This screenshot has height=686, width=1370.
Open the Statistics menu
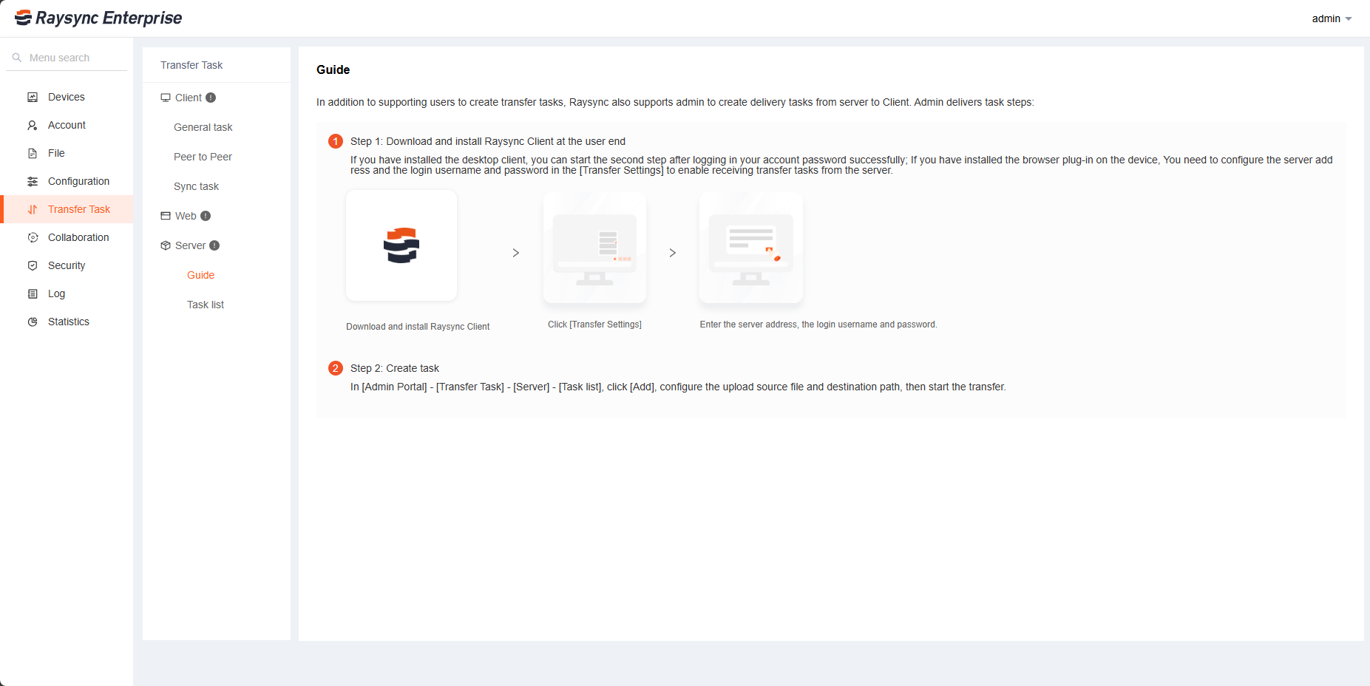[x=68, y=322]
